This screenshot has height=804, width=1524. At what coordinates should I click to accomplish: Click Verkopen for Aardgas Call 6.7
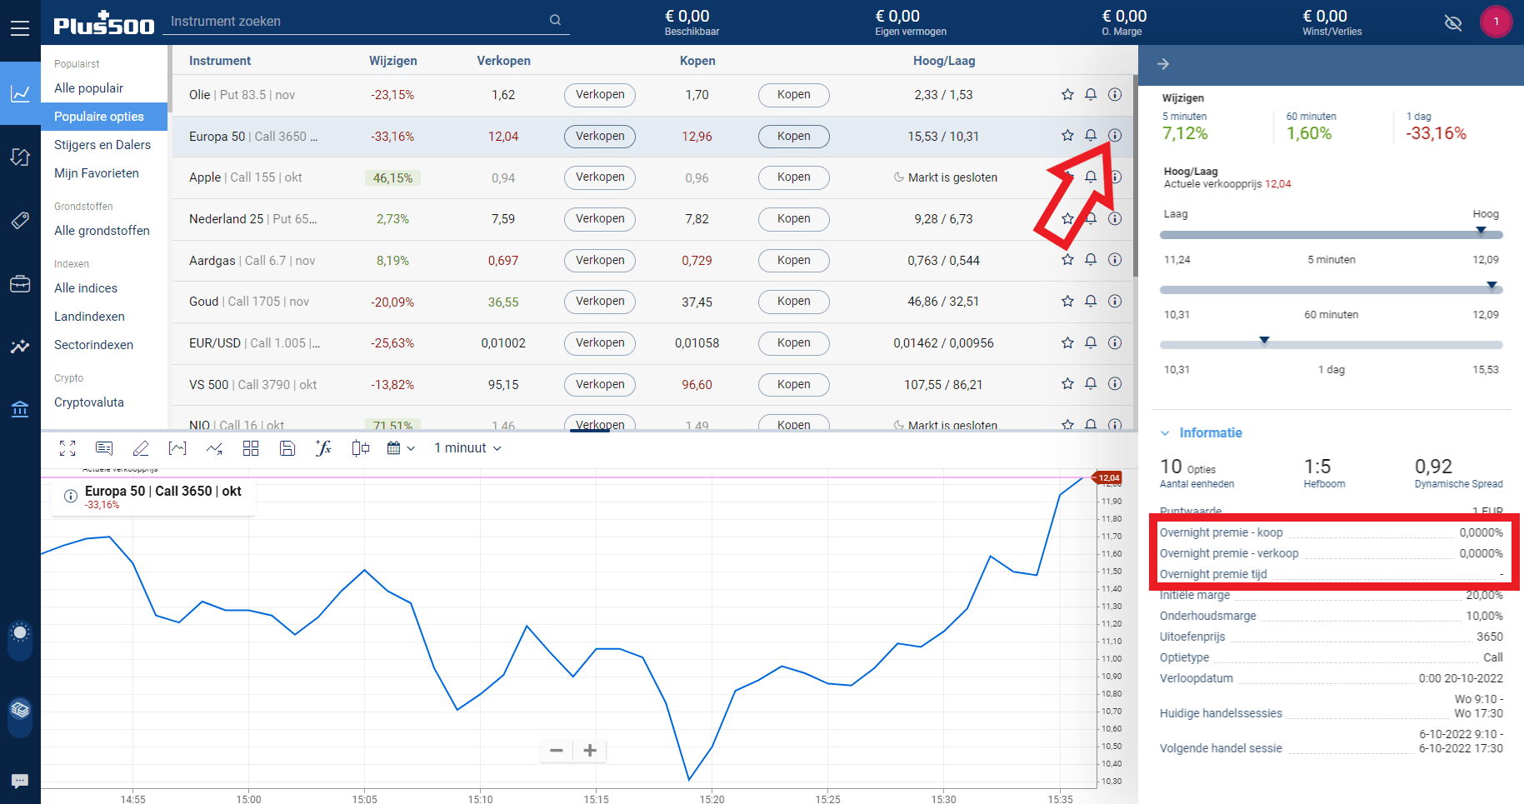coord(599,261)
